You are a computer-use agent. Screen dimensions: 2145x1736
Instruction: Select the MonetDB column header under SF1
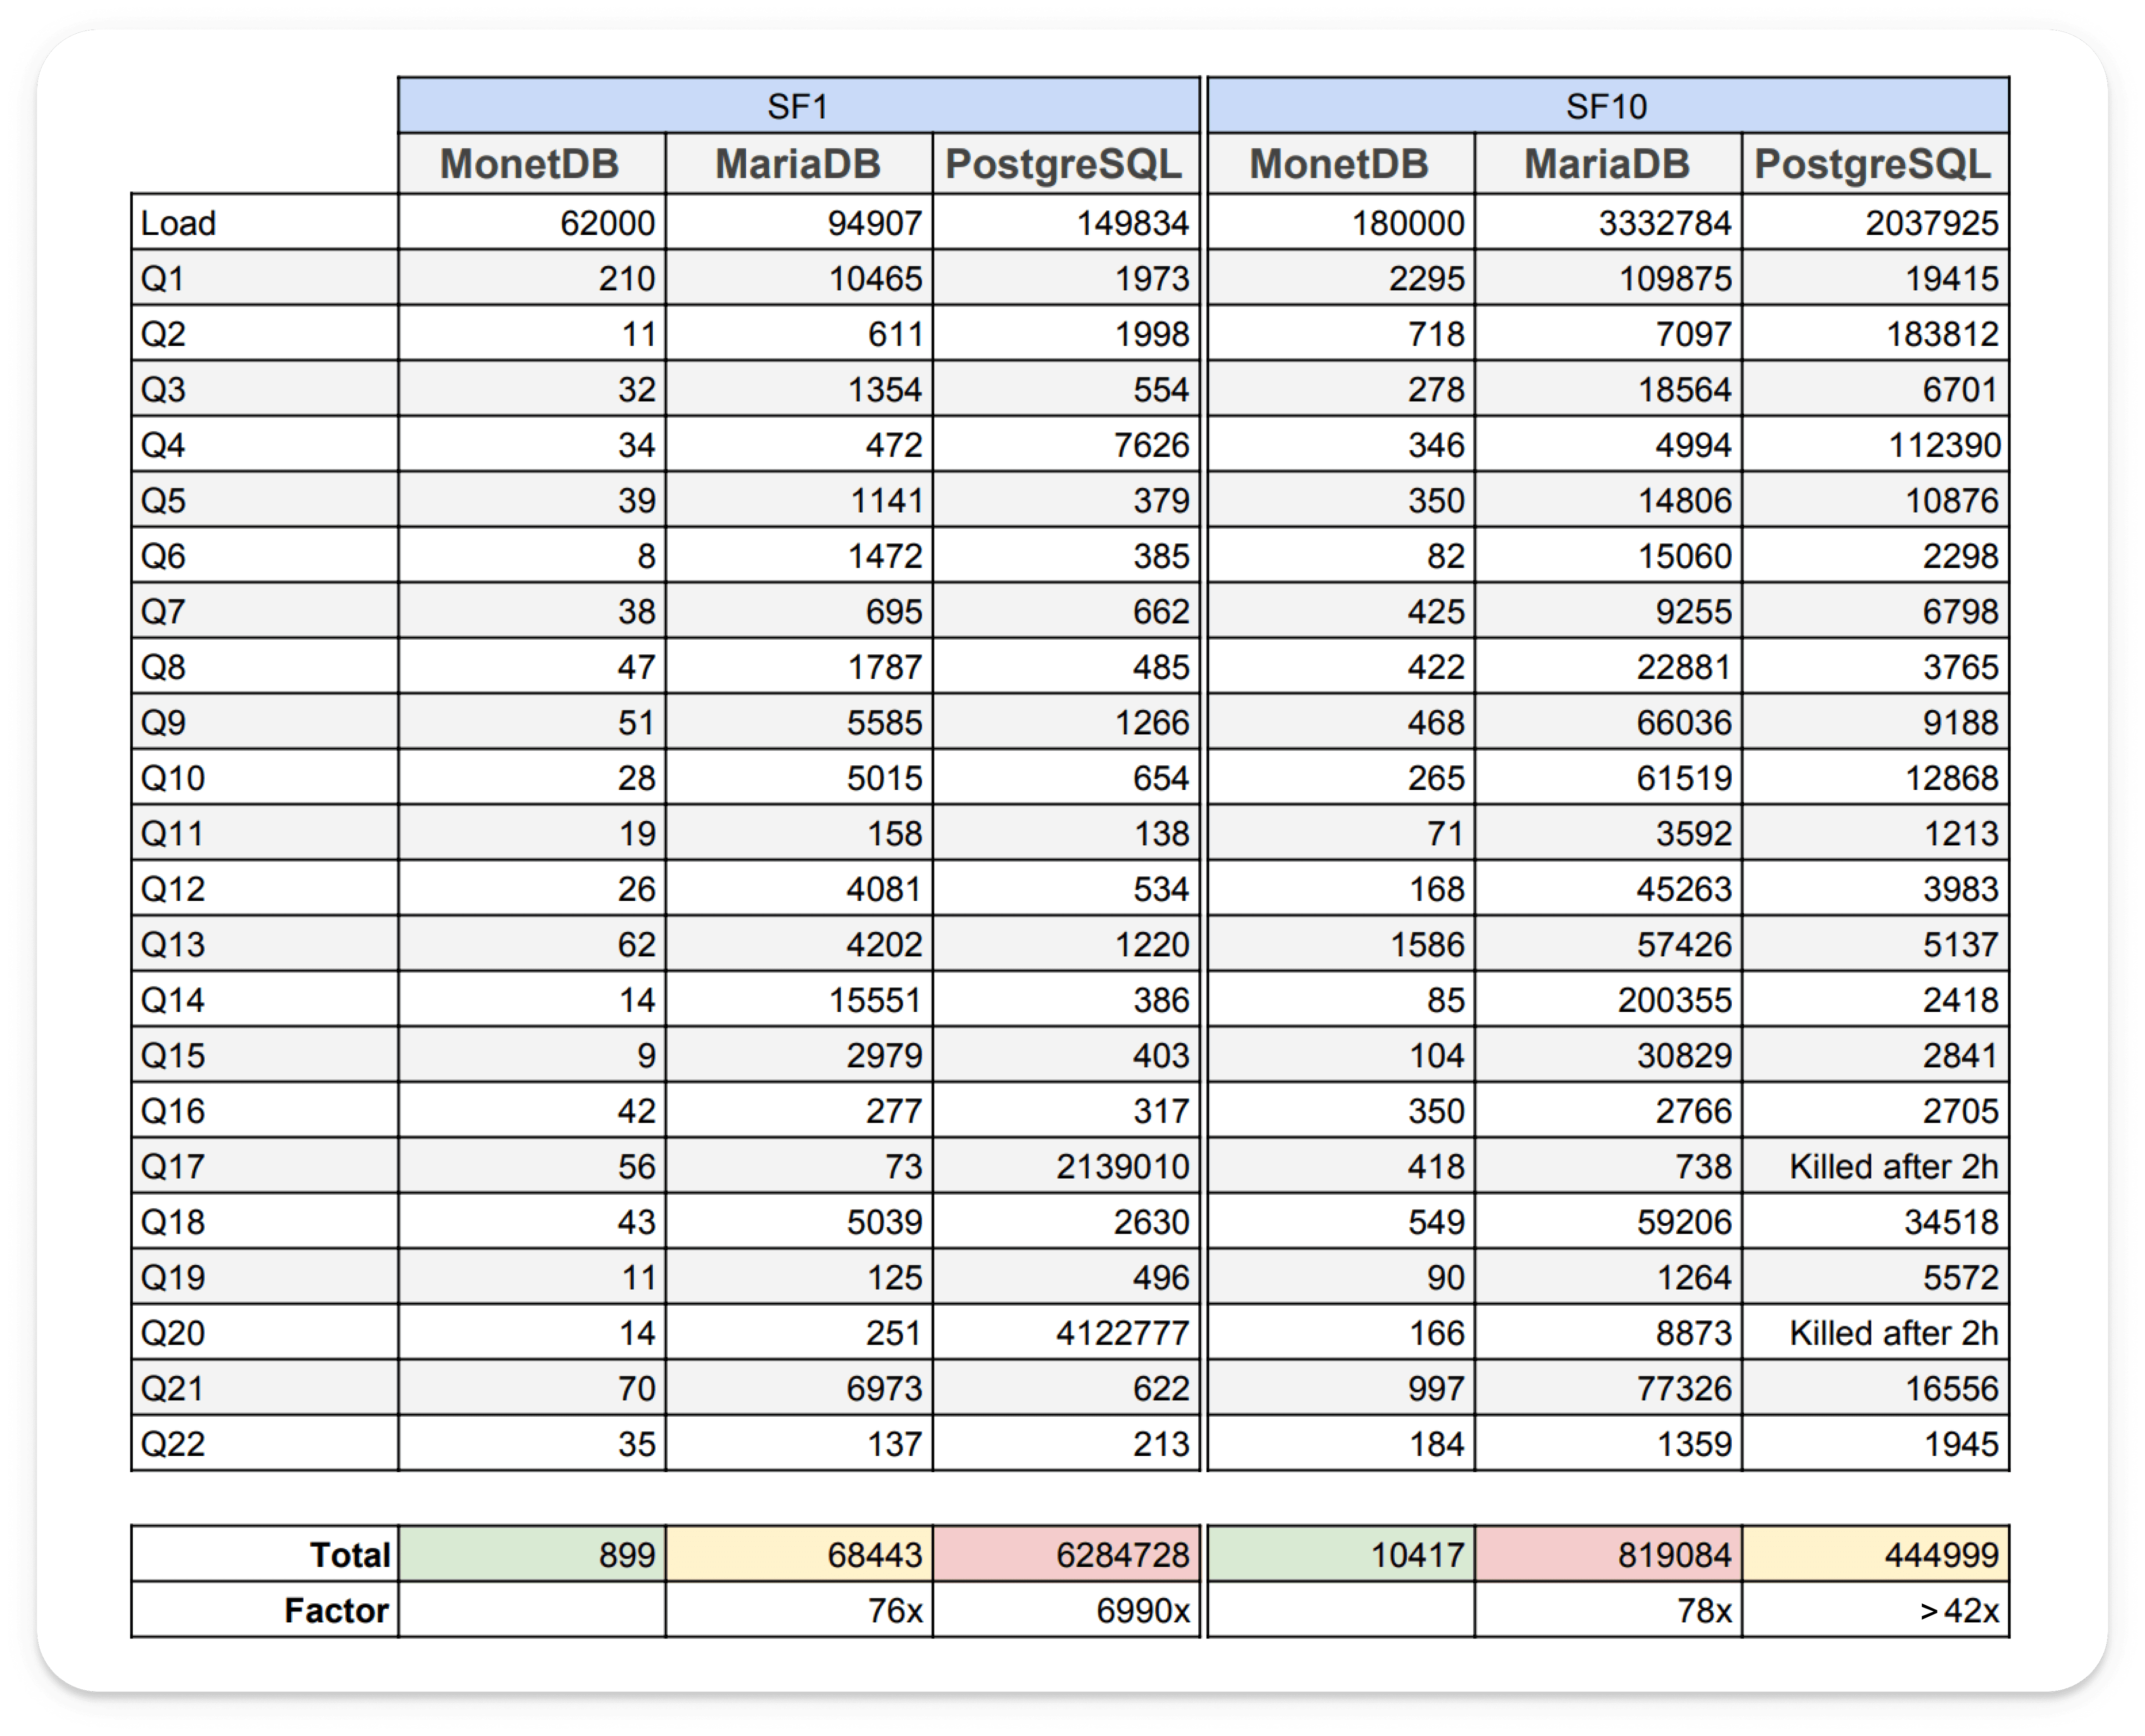tap(530, 164)
